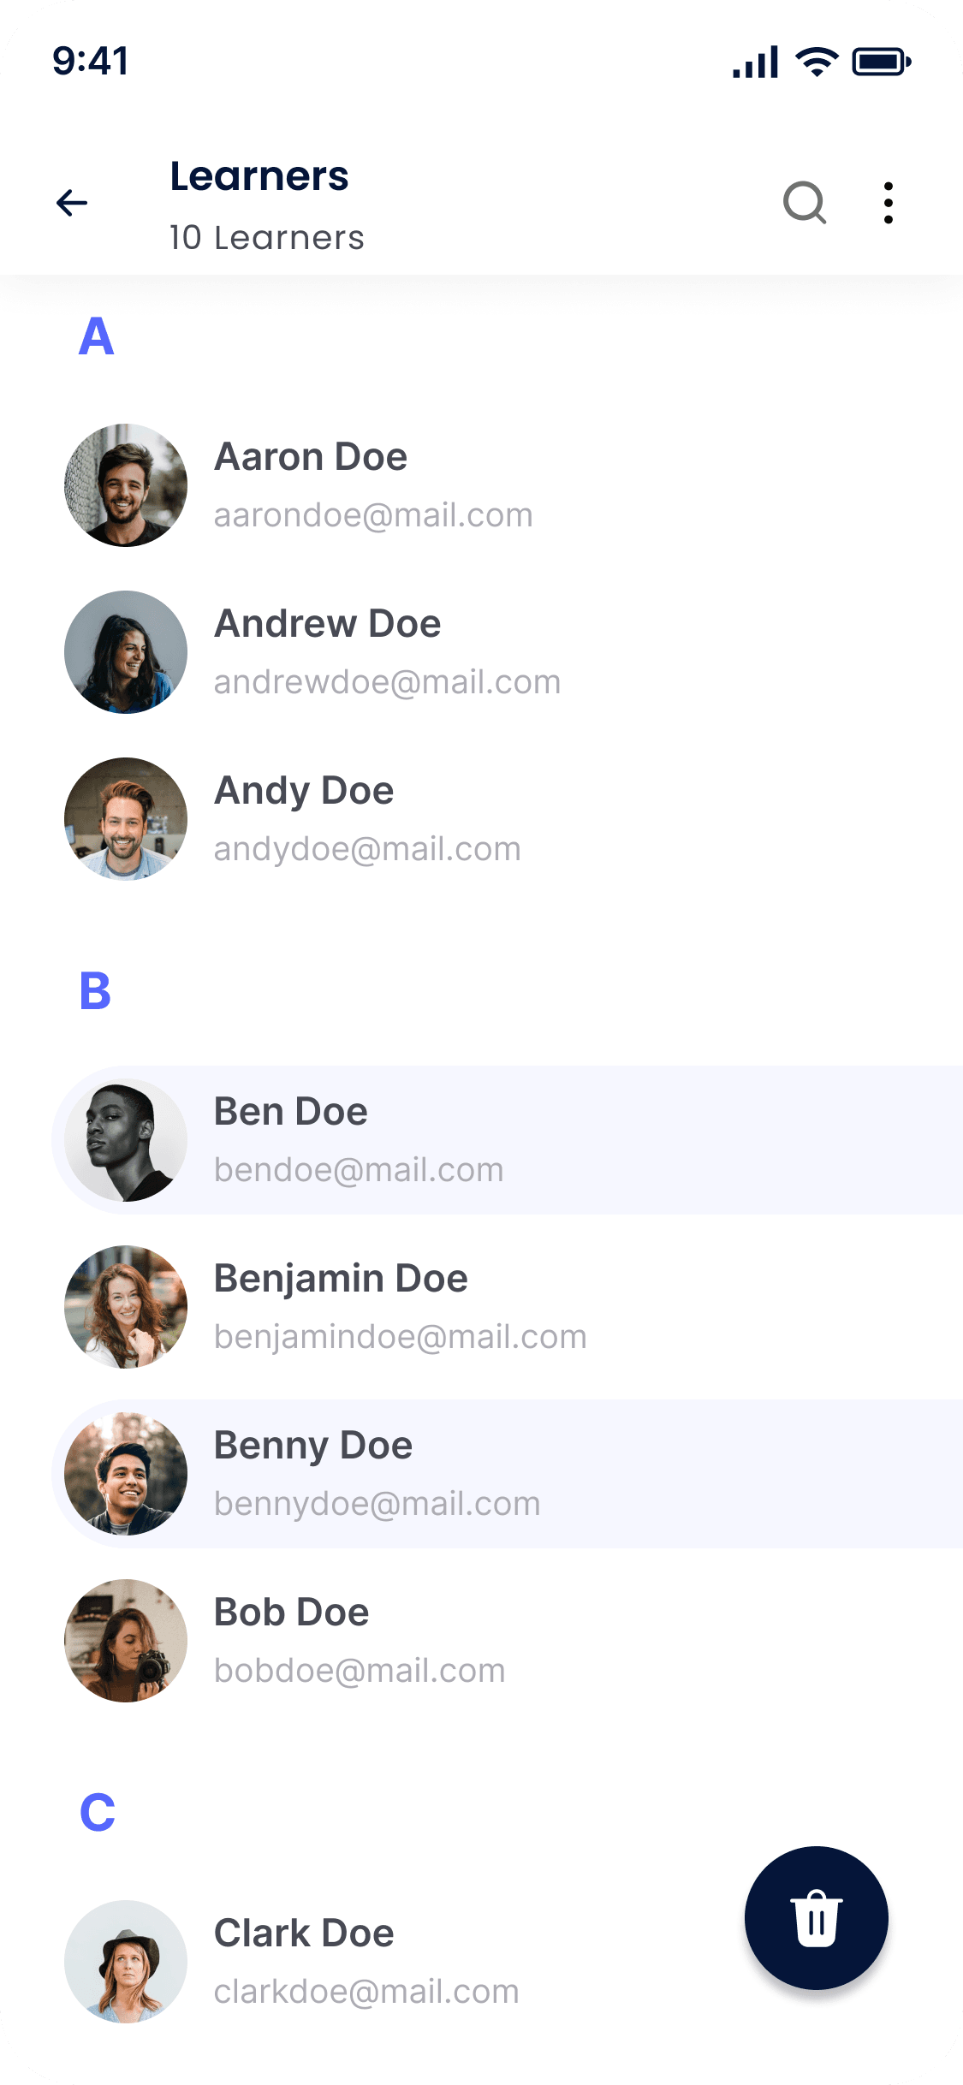Screen dimensions: 963x2085
Task: Tap the Wi-Fi status icon
Action: 817,62
